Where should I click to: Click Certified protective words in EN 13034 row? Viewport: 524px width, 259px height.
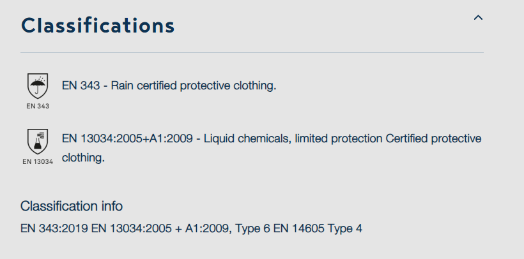click(433, 138)
